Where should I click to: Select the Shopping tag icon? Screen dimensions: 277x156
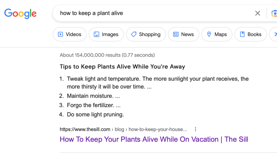(x=134, y=34)
